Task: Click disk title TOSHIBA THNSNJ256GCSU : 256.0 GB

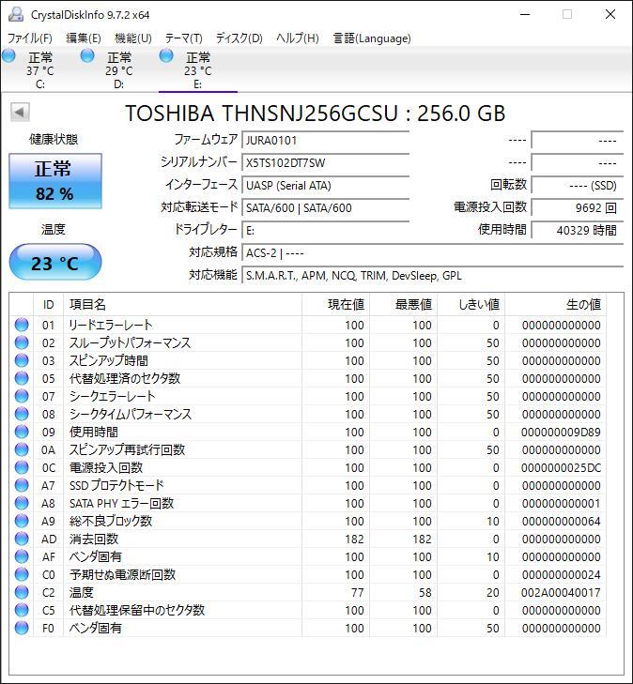Action: coord(316,114)
